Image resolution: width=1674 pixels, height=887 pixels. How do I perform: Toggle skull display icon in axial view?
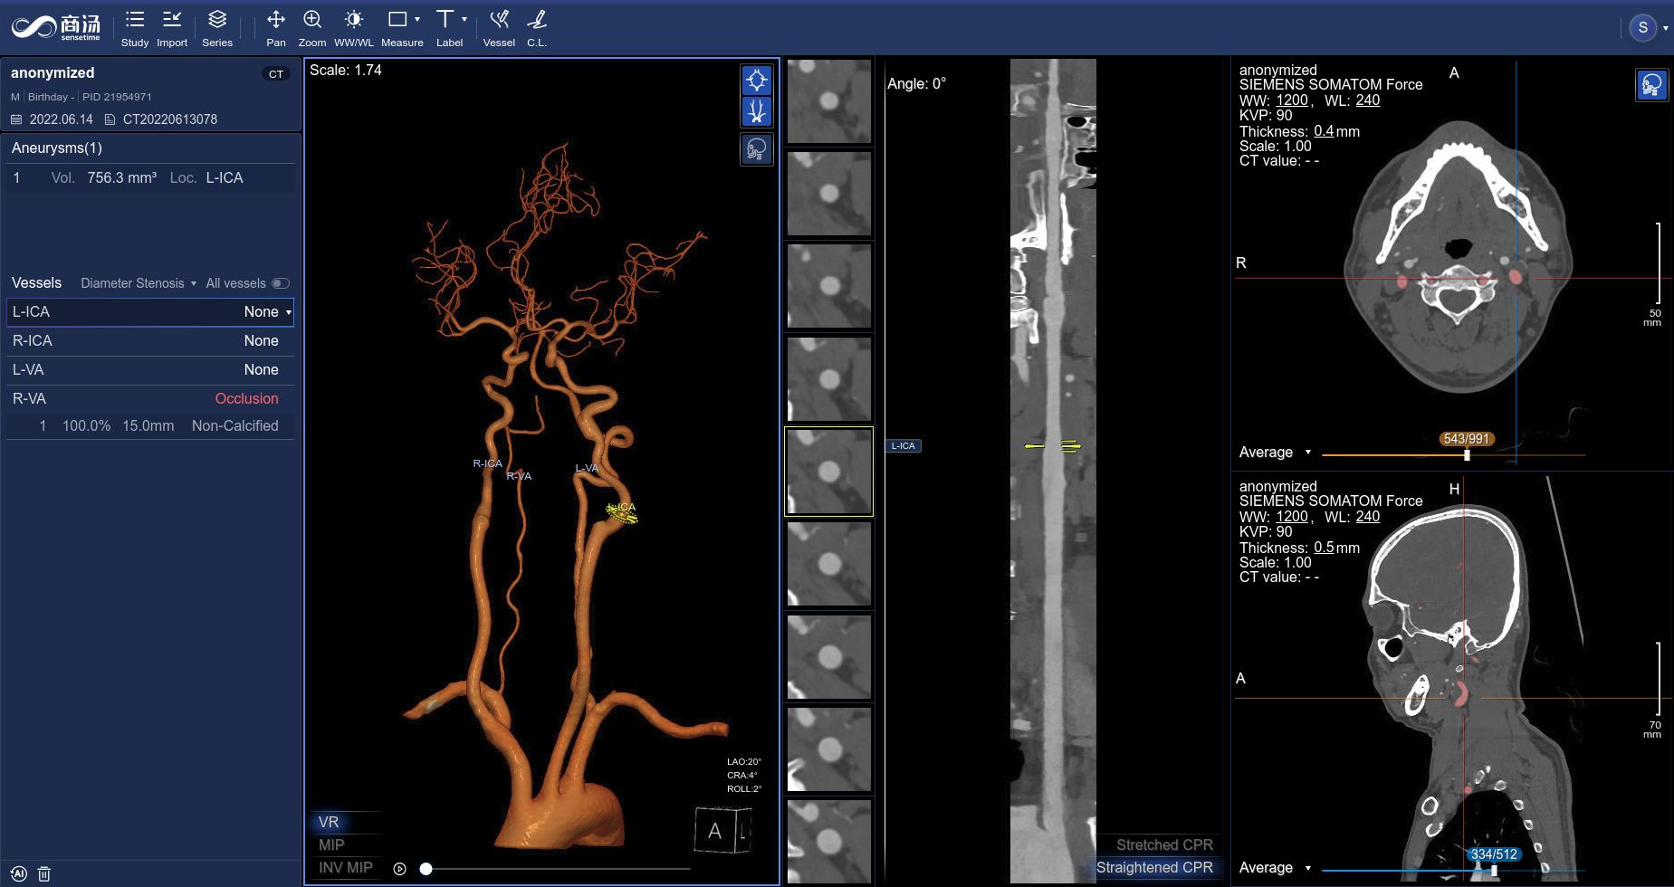coord(1651,85)
